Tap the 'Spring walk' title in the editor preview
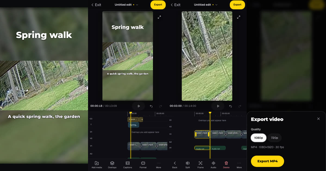The height and width of the screenshot is (171, 326). tap(128, 27)
